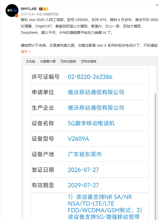Click the 设备型号 label
The width and height of the screenshot is (159, 220).
[43, 139]
